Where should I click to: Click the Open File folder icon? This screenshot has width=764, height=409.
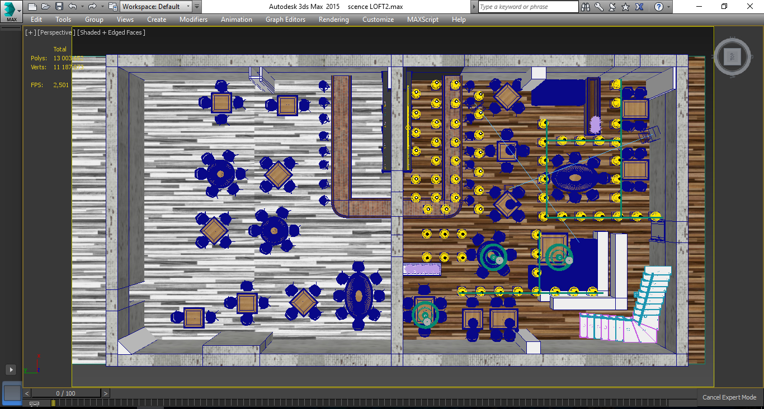46,7
